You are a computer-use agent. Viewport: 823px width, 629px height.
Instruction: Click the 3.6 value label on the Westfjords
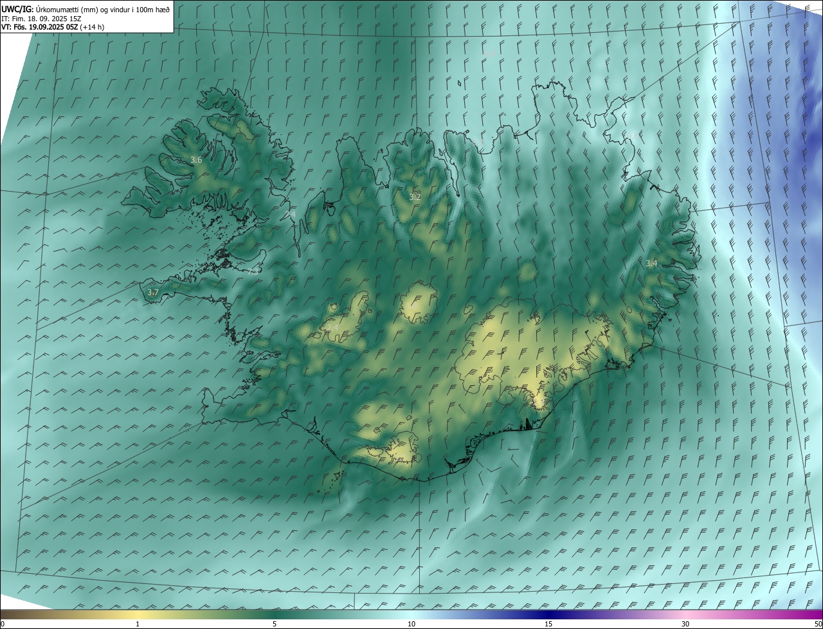tap(197, 160)
